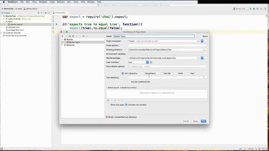Image resolution: width=269 pixels, height=151 pixels.
Task: Open the Navigate menu
Action: 43,2
